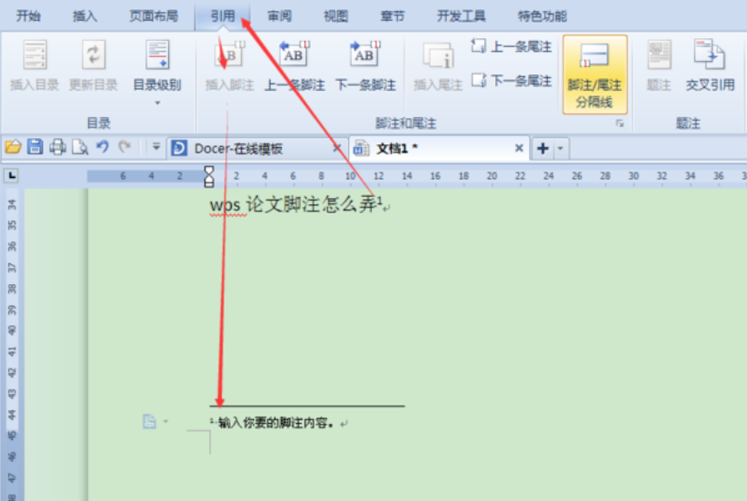The height and width of the screenshot is (501, 747).
Task: Open the quick access toolbar customize dropdown
Action: [155, 147]
